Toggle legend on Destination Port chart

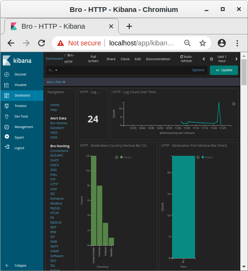[198, 157]
